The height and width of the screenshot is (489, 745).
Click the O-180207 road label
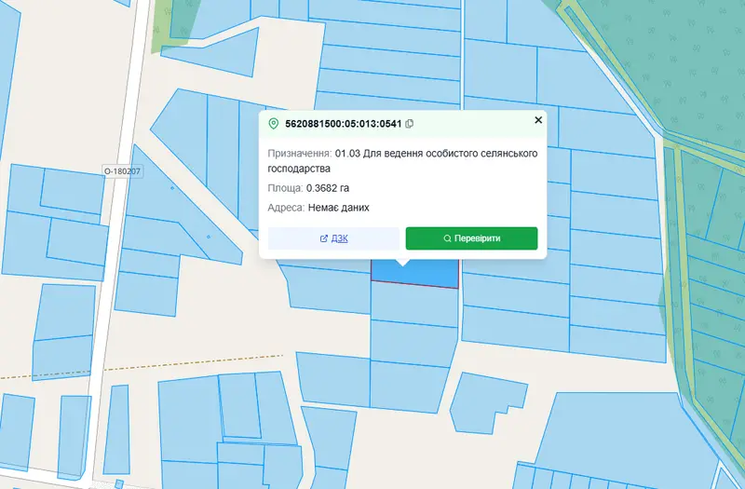pyautogui.click(x=123, y=171)
